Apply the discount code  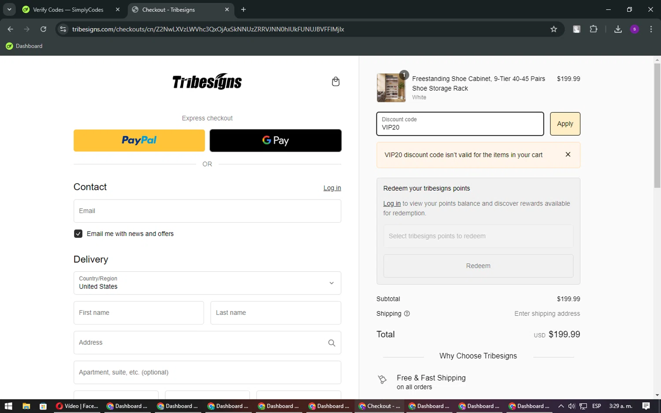(565, 124)
